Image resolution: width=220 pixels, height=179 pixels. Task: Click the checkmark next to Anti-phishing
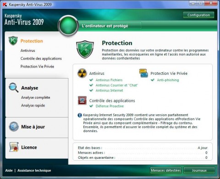click(x=153, y=80)
